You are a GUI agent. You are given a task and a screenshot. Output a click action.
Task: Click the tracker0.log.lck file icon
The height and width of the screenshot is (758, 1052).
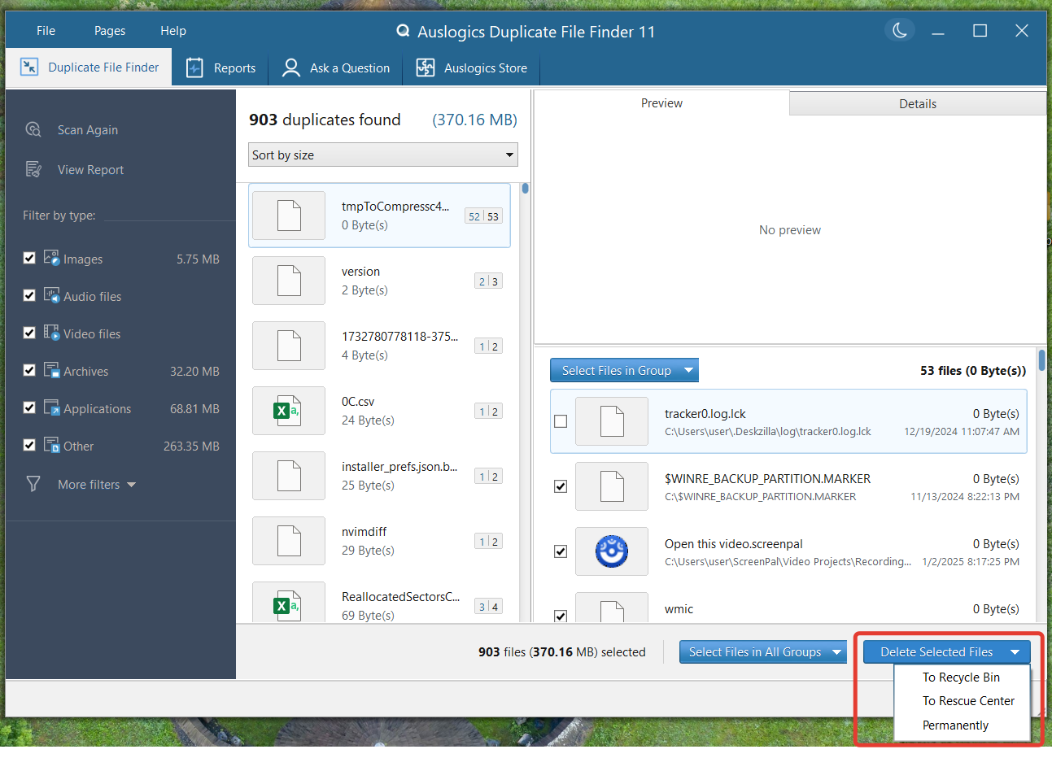click(x=612, y=421)
